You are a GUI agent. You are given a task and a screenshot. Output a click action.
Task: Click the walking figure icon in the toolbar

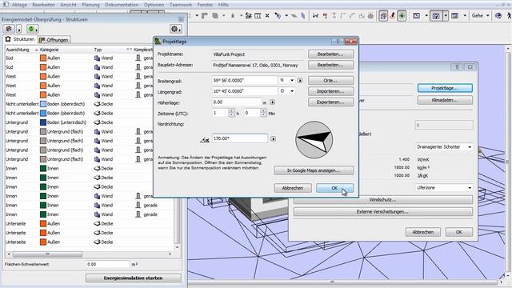point(509,16)
